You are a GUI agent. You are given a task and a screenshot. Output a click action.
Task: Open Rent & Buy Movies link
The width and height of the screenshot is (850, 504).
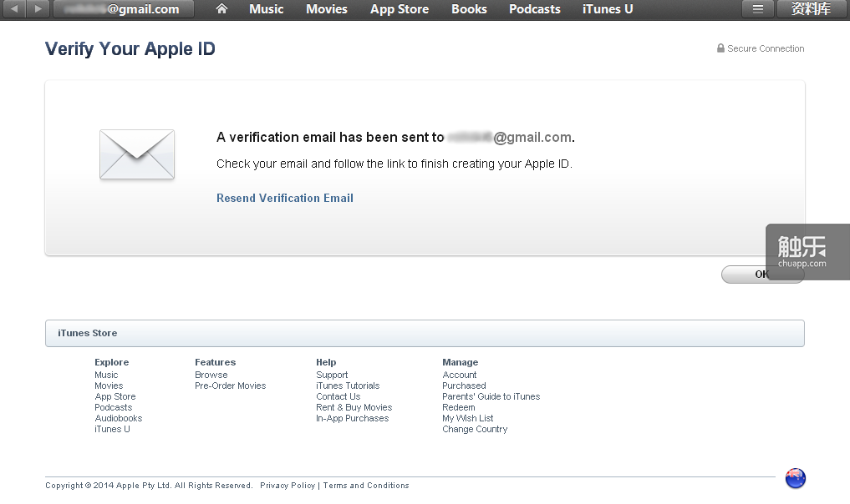(354, 407)
